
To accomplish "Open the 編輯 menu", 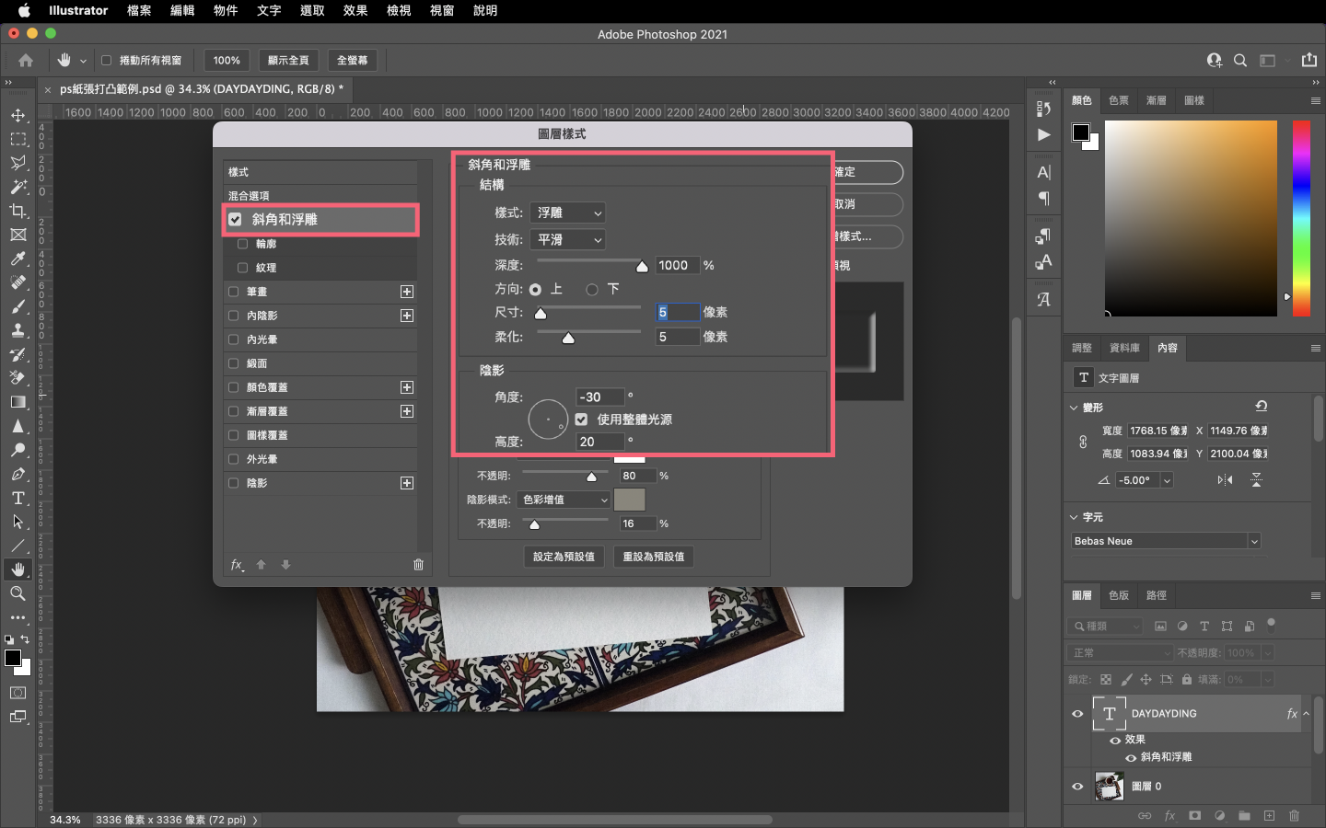I will coord(182,11).
